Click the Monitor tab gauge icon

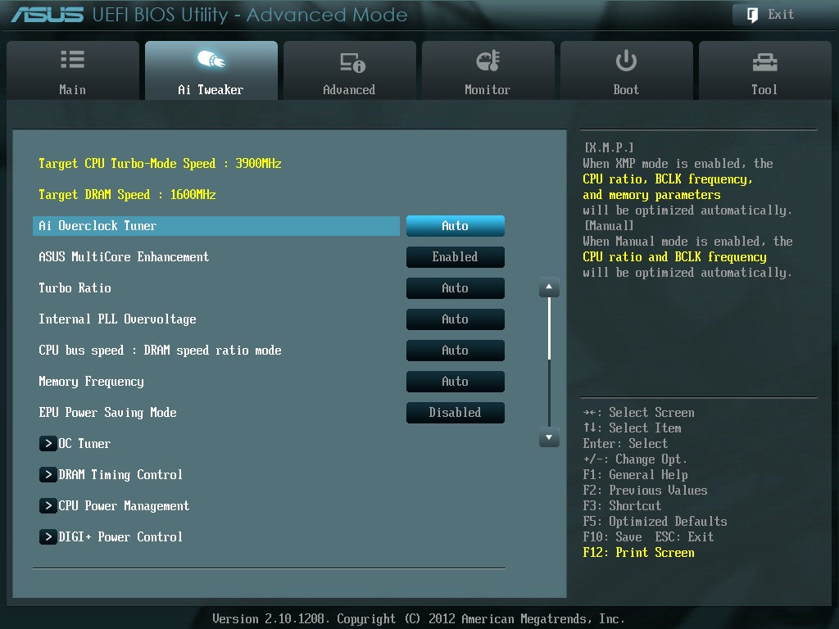(x=488, y=61)
